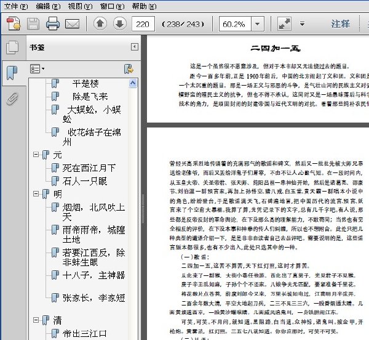Open the 帮助 menu
Screen dimensions: 369x340
(x=144, y=6)
